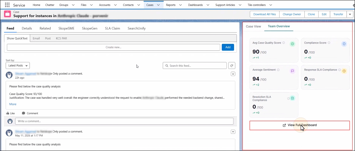
Task: Click Comment under the first post
Action: point(30,113)
